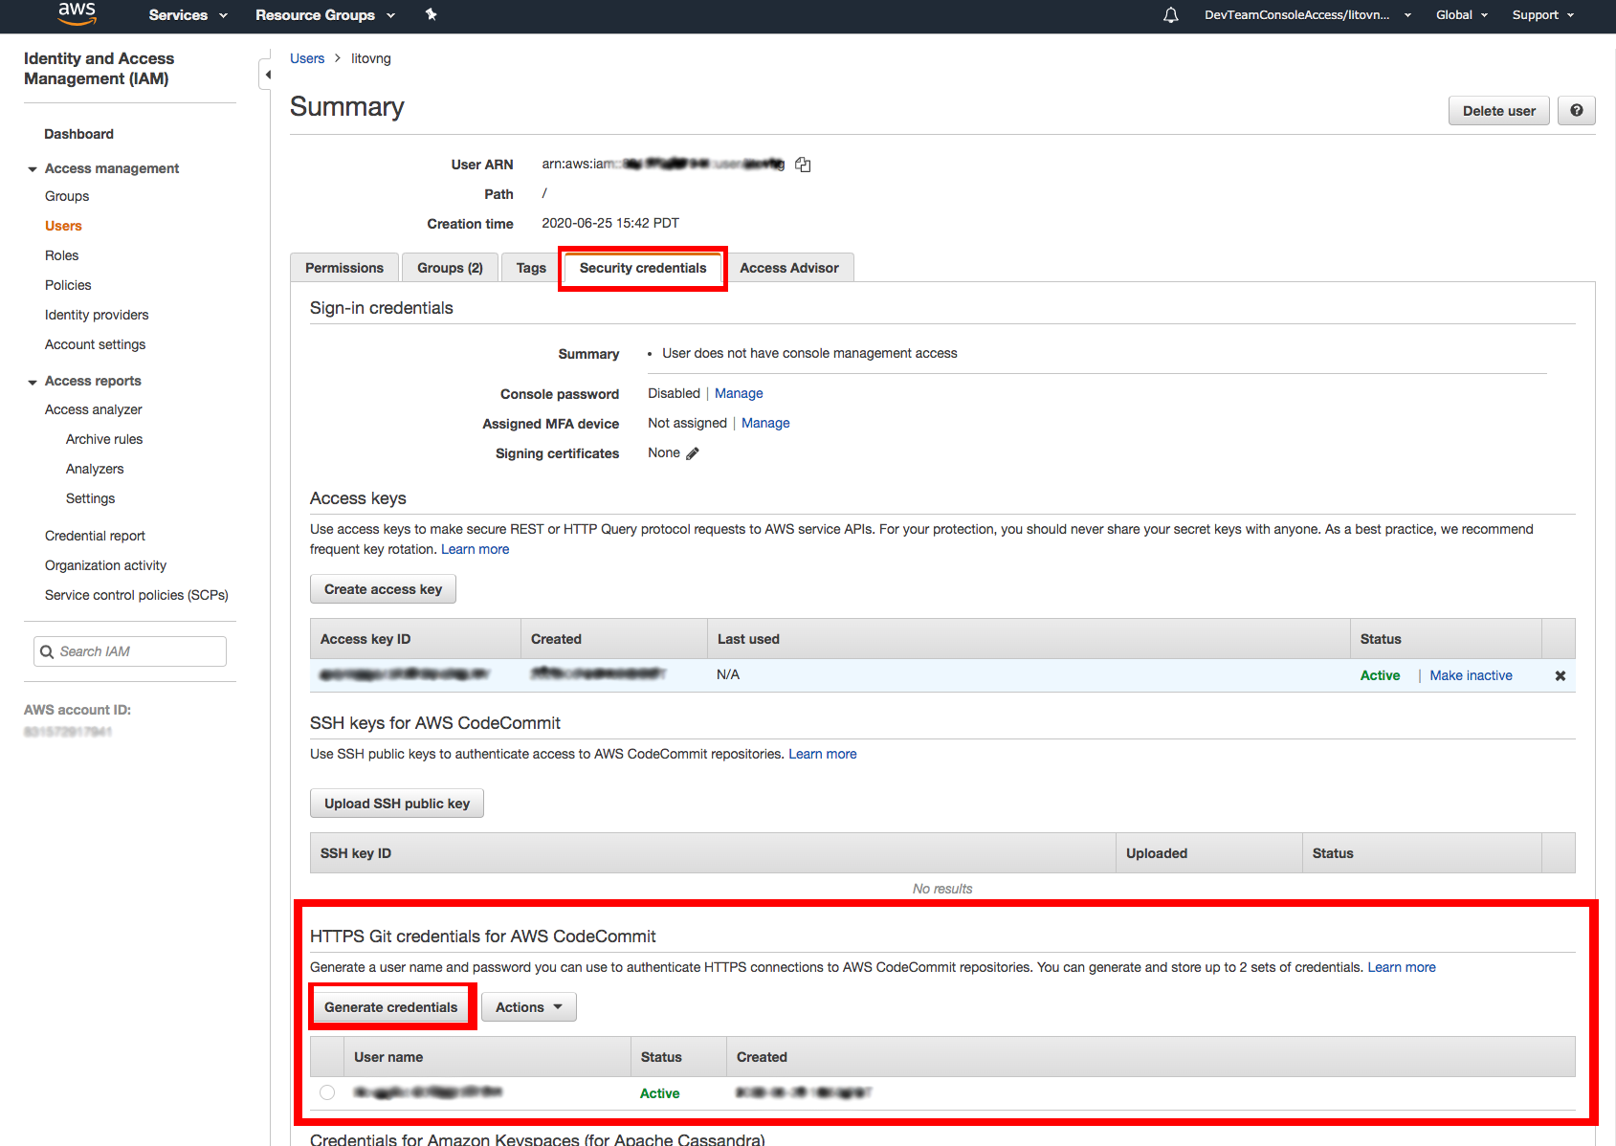Open the AWS home logo
This screenshot has width=1616, height=1146.
click(77, 13)
